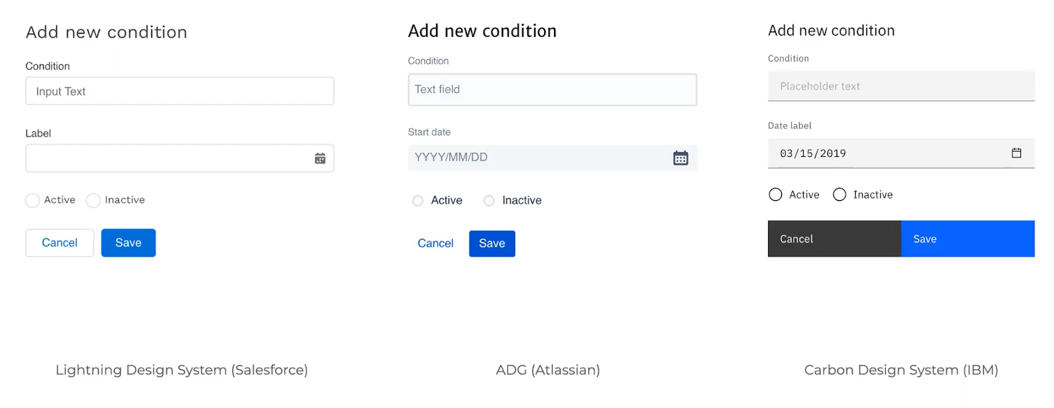Focus the "Placeholder text" condition field
The width and height of the screenshot is (1054, 408).
click(x=901, y=86)
